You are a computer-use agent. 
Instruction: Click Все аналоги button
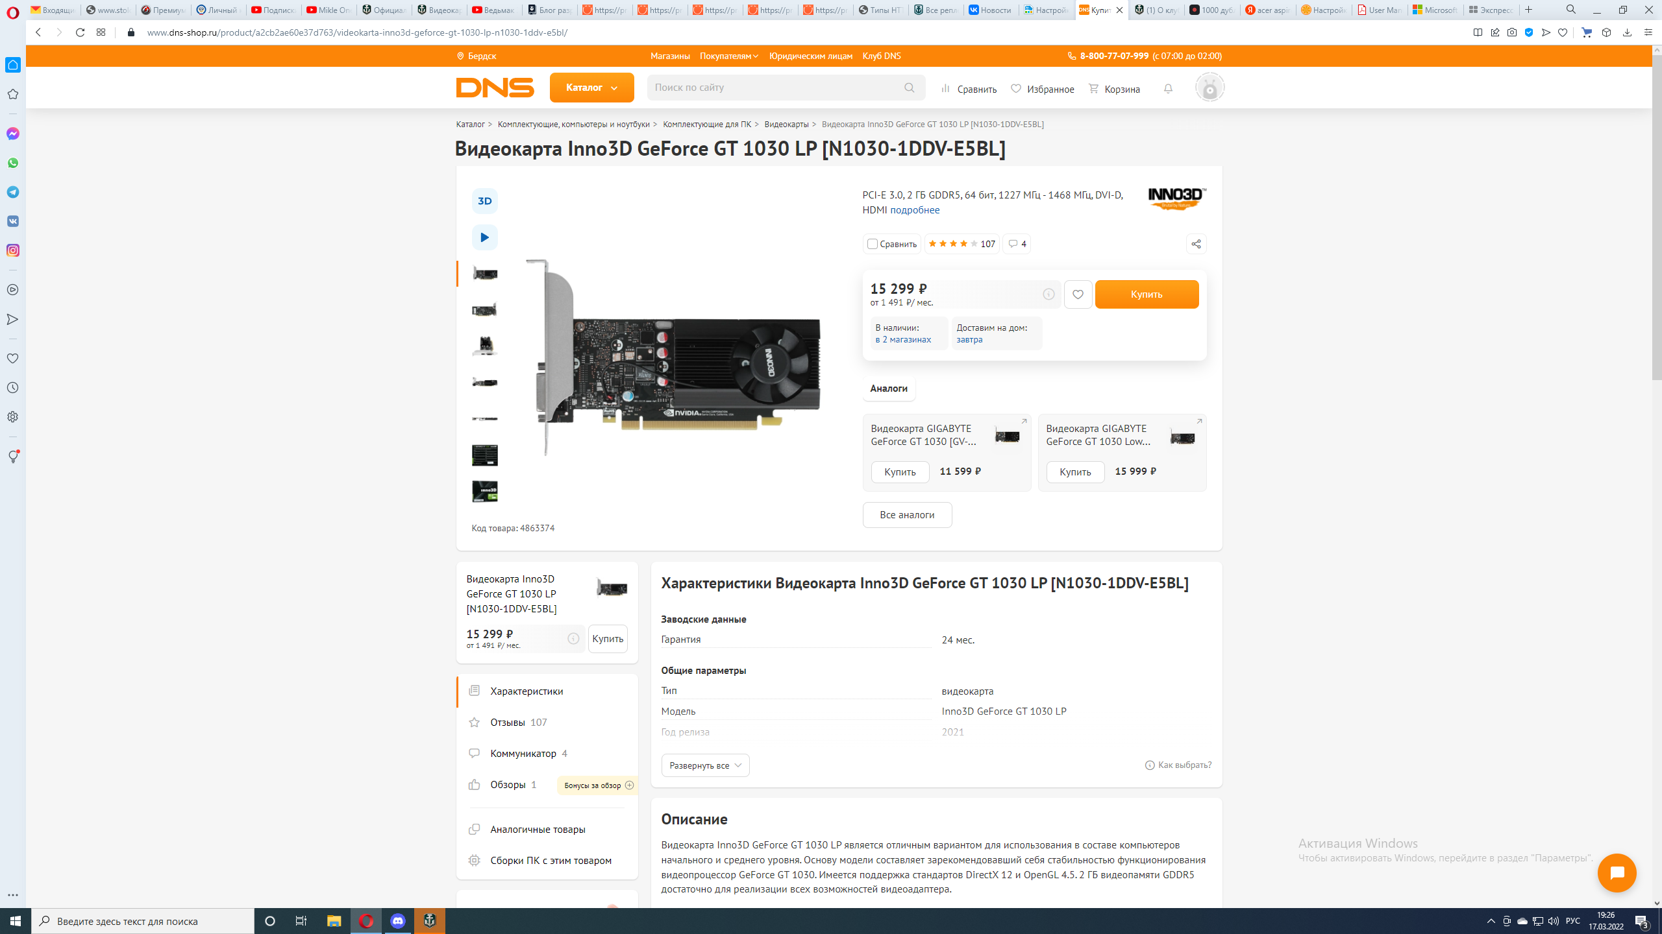tap(907, 515)
